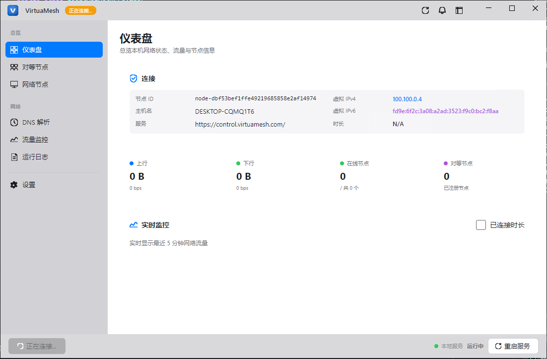Select 仪表盘 in the sidebar

coord(54,50)
